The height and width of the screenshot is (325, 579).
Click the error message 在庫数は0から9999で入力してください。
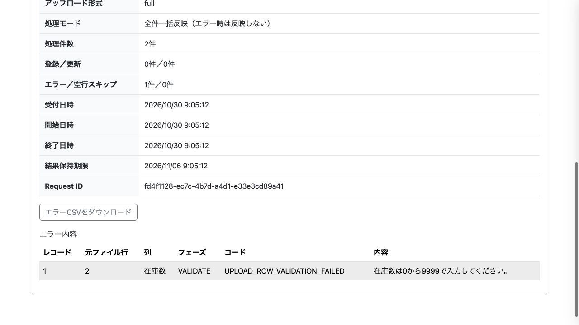click(441, 271)
